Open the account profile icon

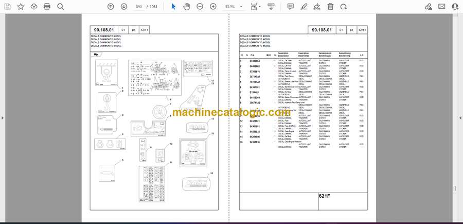(x=455, y=7)
